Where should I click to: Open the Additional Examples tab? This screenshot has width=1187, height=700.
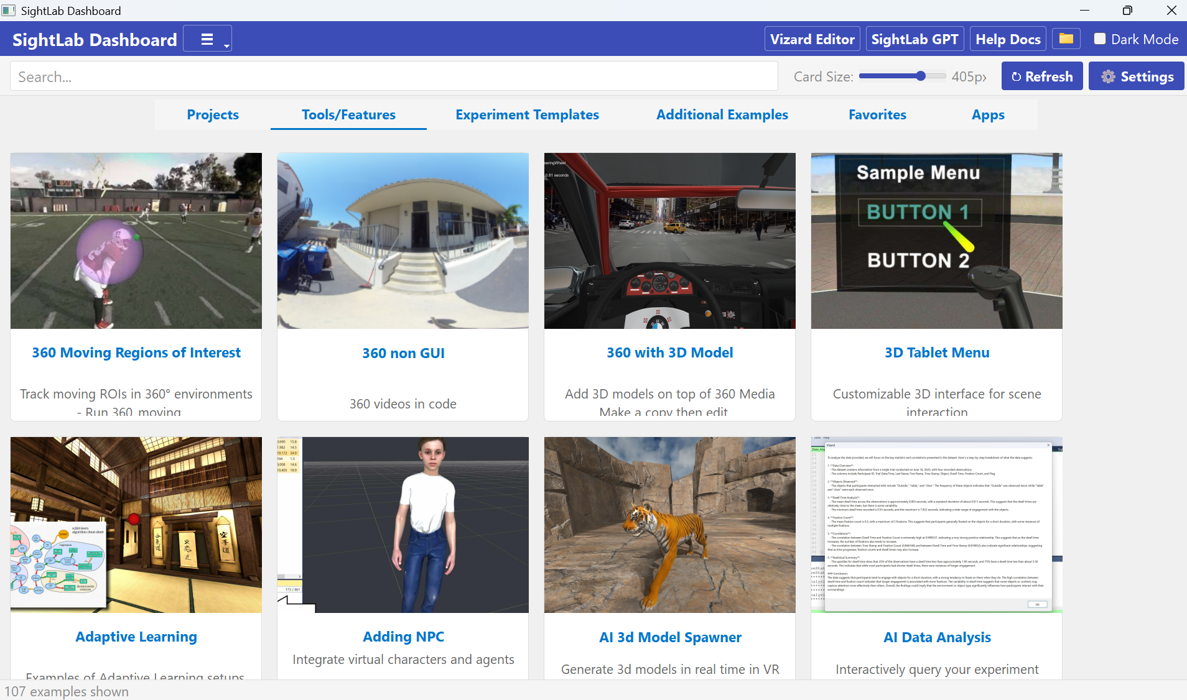coord(722,115)
